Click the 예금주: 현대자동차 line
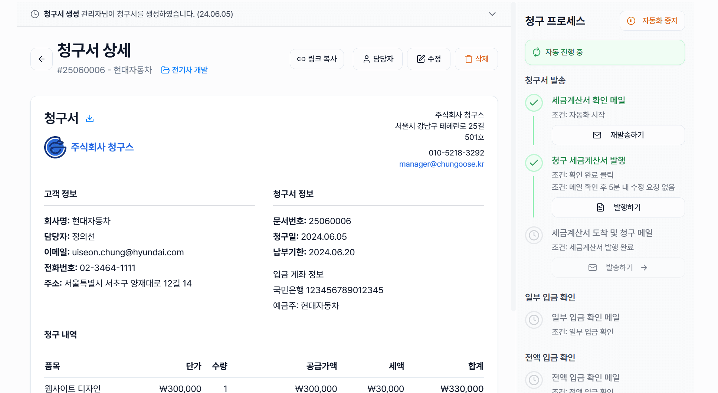718x393 pixels. 306,306
